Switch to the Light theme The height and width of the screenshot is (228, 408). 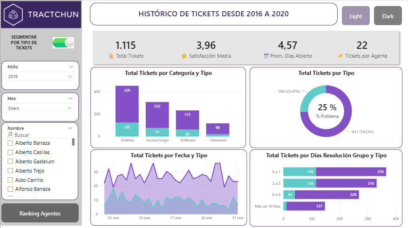356,16
